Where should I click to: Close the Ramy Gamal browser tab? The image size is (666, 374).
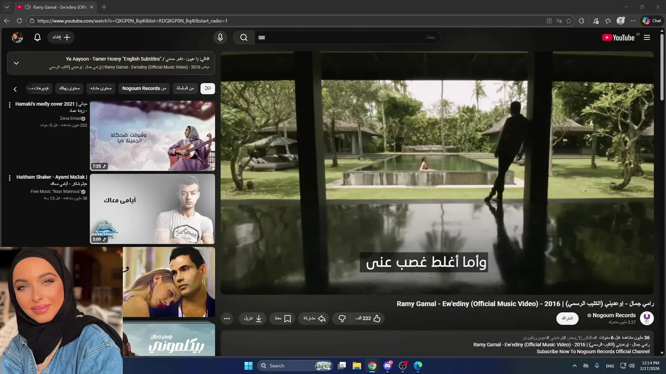point(92,7)
